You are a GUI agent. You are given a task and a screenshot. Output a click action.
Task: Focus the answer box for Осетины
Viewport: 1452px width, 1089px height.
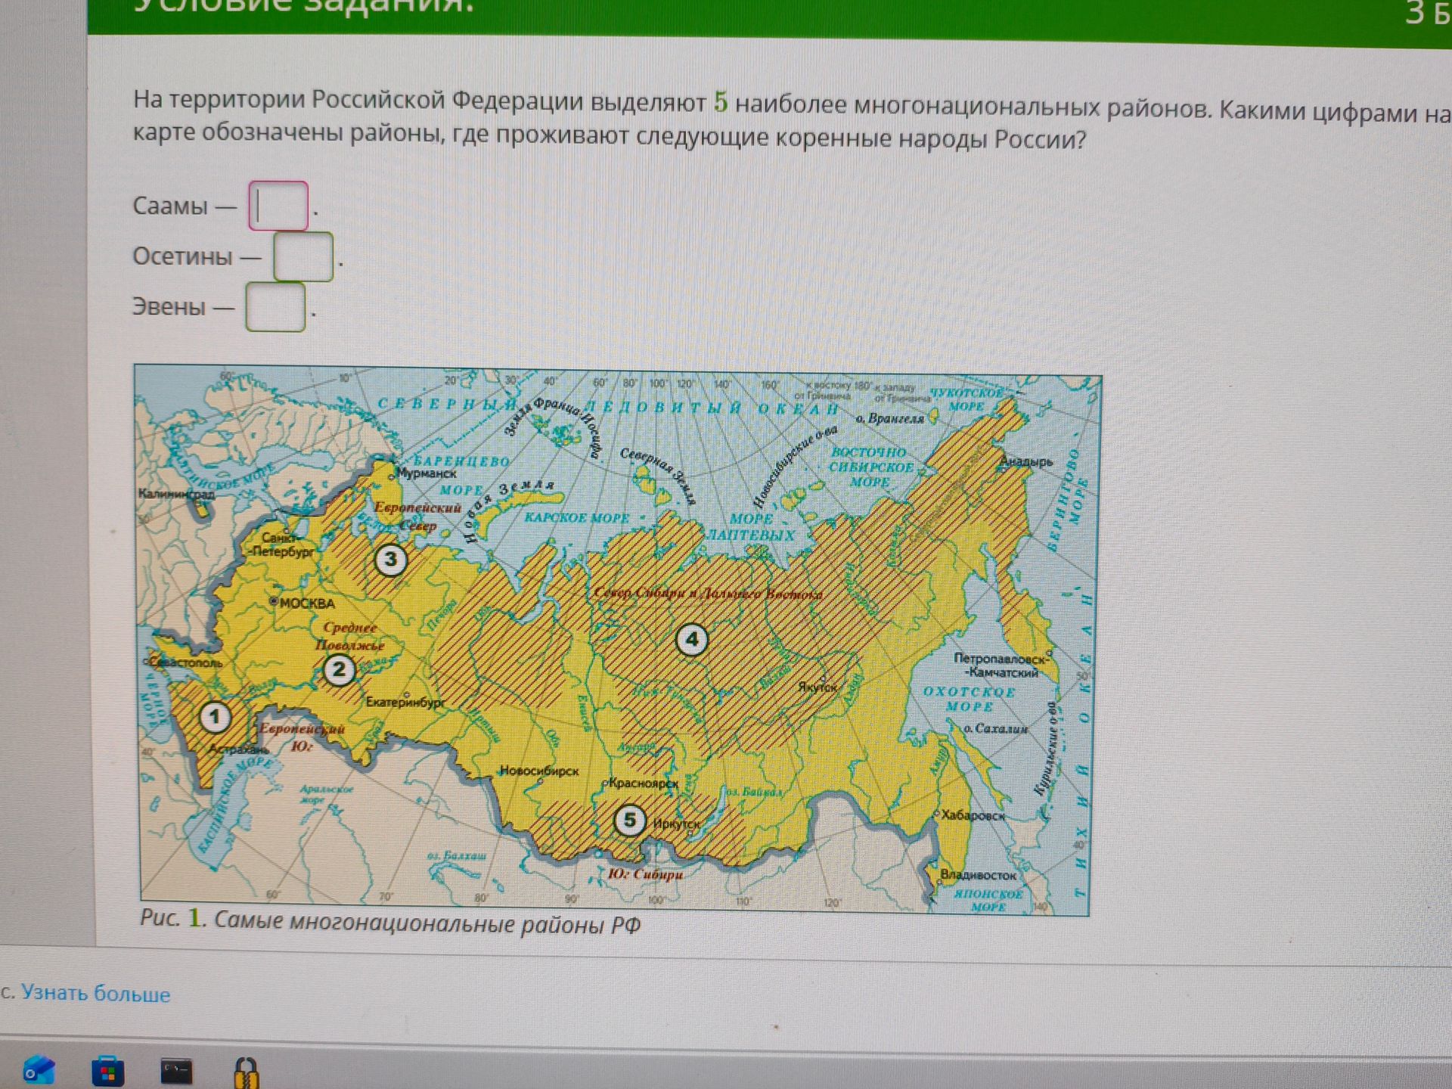[303, 257]
